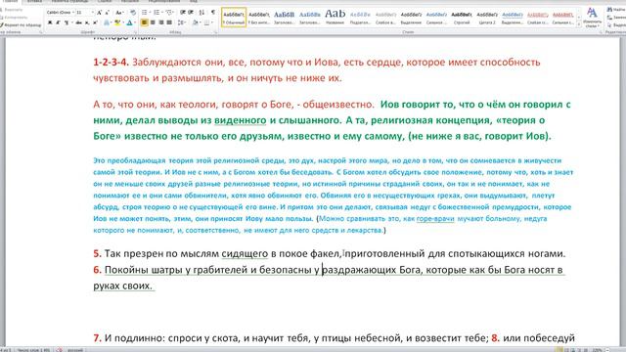Switch to the Разметка страницы ribbon tab

coord(69,2)
